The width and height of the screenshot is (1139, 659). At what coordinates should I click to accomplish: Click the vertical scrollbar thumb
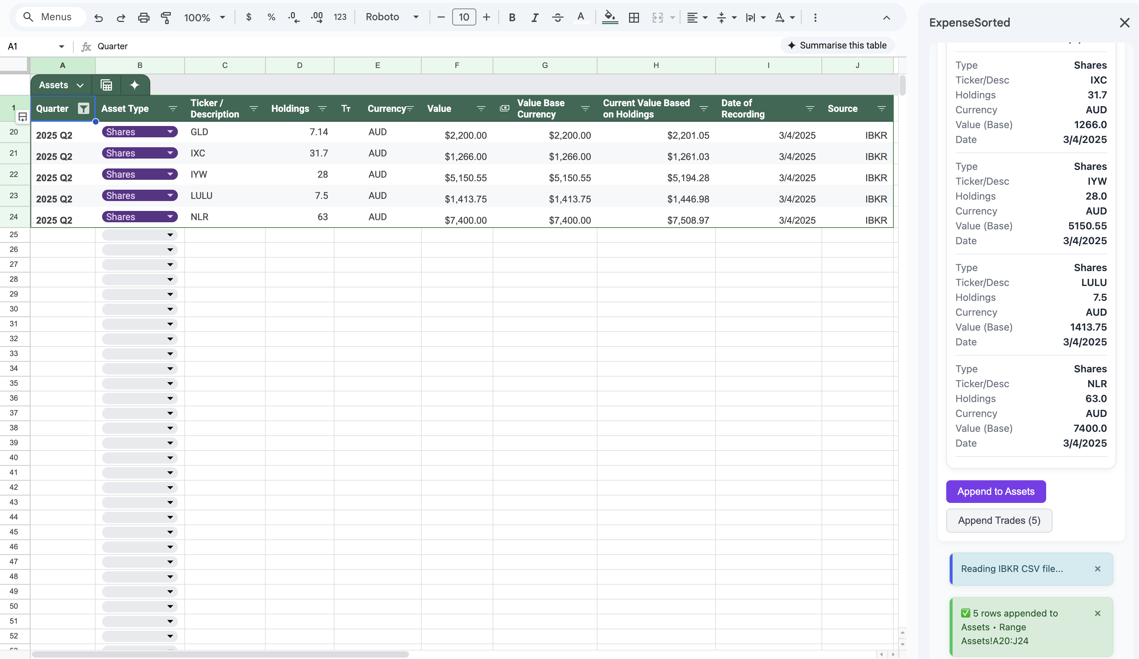click(x=902, y=86)
